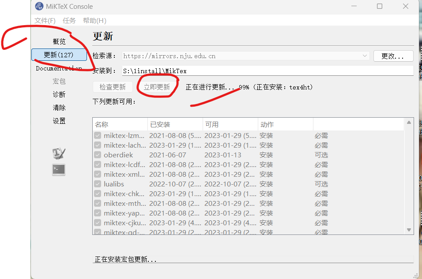This screenshot has width=422, height=279.
Task: Click 安装 action in miktex-cjku... row
Action: tap(266, 223)
